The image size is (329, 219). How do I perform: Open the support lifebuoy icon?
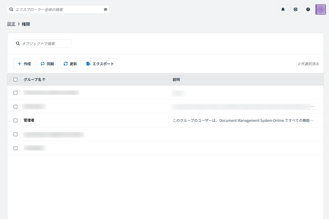[295, 9]
